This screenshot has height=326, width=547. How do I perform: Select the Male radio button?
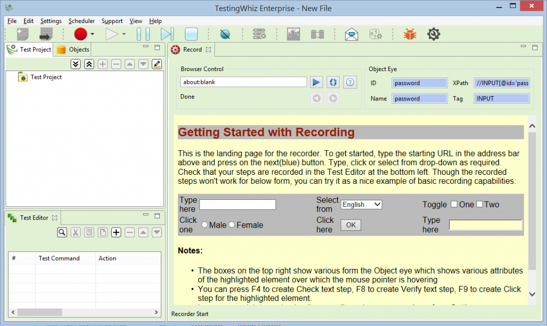tap(205, 225)
